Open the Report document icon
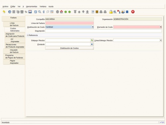Viewport: 166px width, 125px height. [x=93, y=12]
